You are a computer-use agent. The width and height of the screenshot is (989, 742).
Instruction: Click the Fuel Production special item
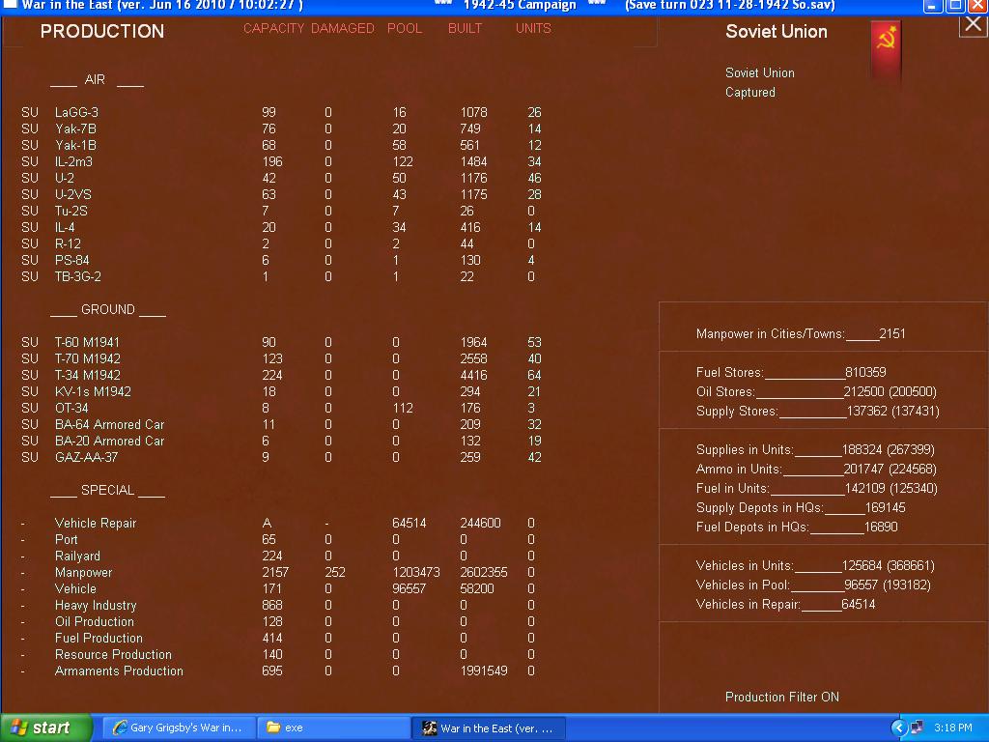[99, 638]
